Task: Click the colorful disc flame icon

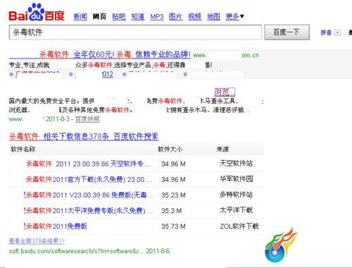Action: pyautogui.click(x=281, y=245)
